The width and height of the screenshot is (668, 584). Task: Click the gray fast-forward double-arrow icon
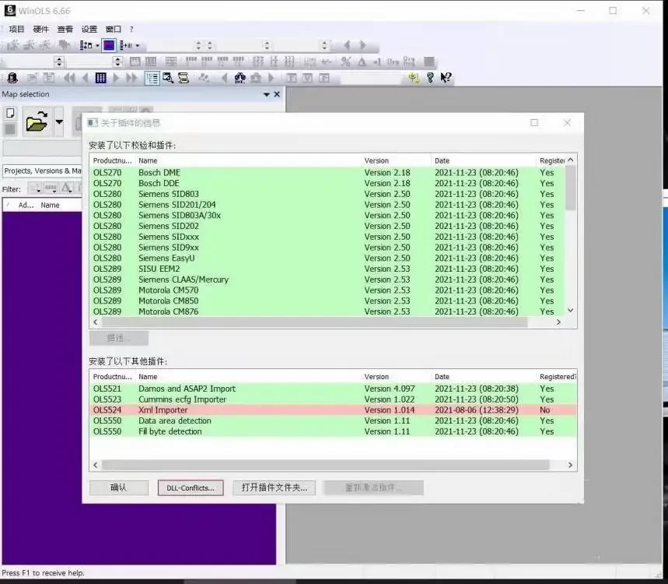pos(131,78)
